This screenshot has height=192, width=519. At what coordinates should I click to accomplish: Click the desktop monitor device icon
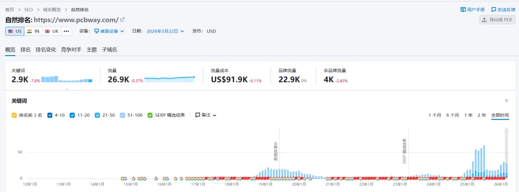(97, 31)
